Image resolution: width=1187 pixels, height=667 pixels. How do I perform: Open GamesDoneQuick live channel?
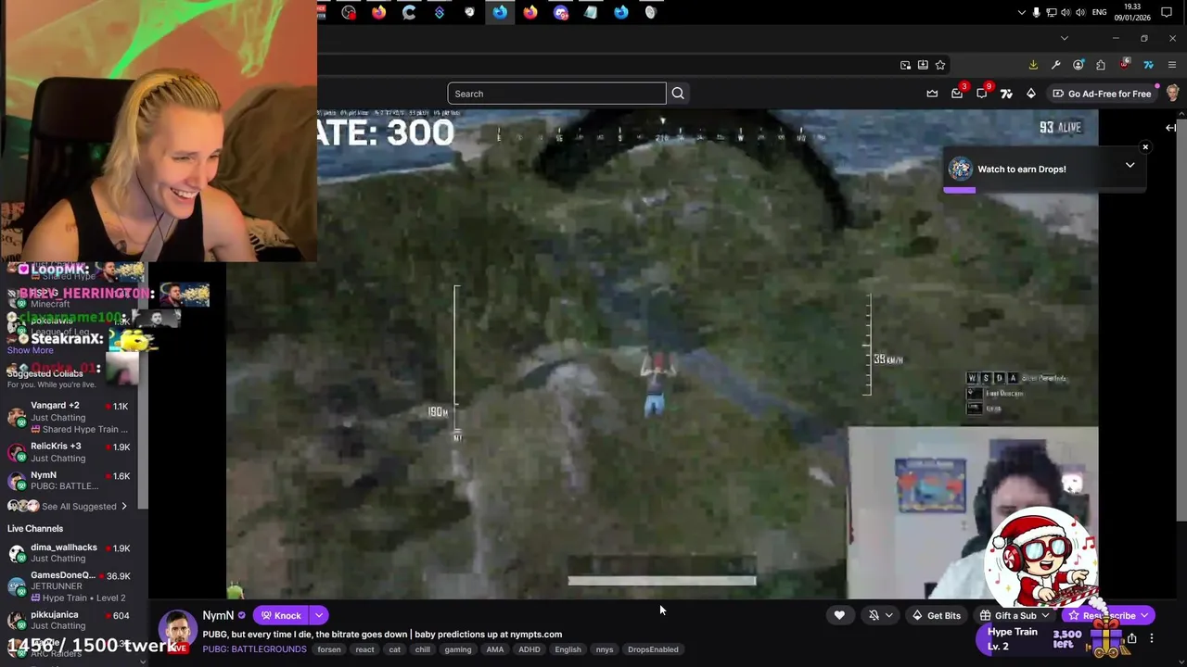(x=70, y=586)
